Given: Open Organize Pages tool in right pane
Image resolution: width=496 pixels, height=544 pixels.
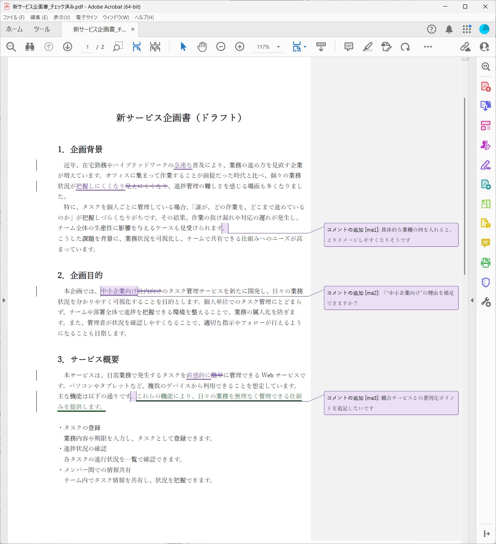Looking at the screenshot, I should point(486,126).
